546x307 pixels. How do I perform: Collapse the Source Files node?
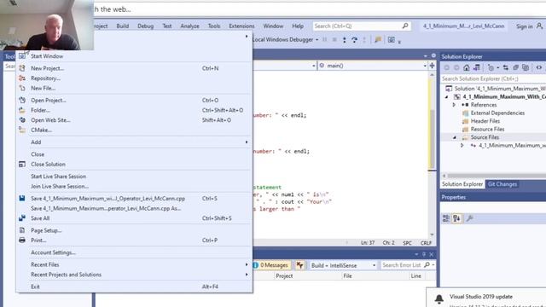coord(454,137)
